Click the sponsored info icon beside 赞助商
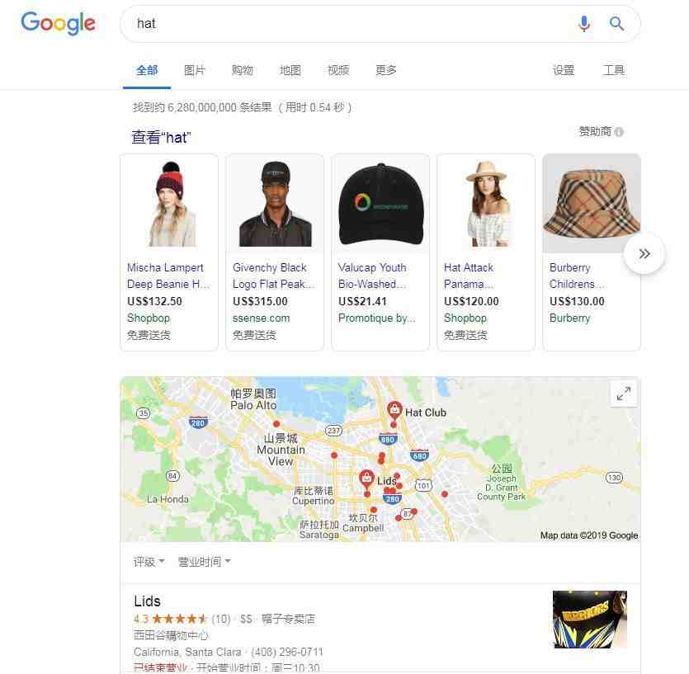689x674 pixels. coord(619,132)
